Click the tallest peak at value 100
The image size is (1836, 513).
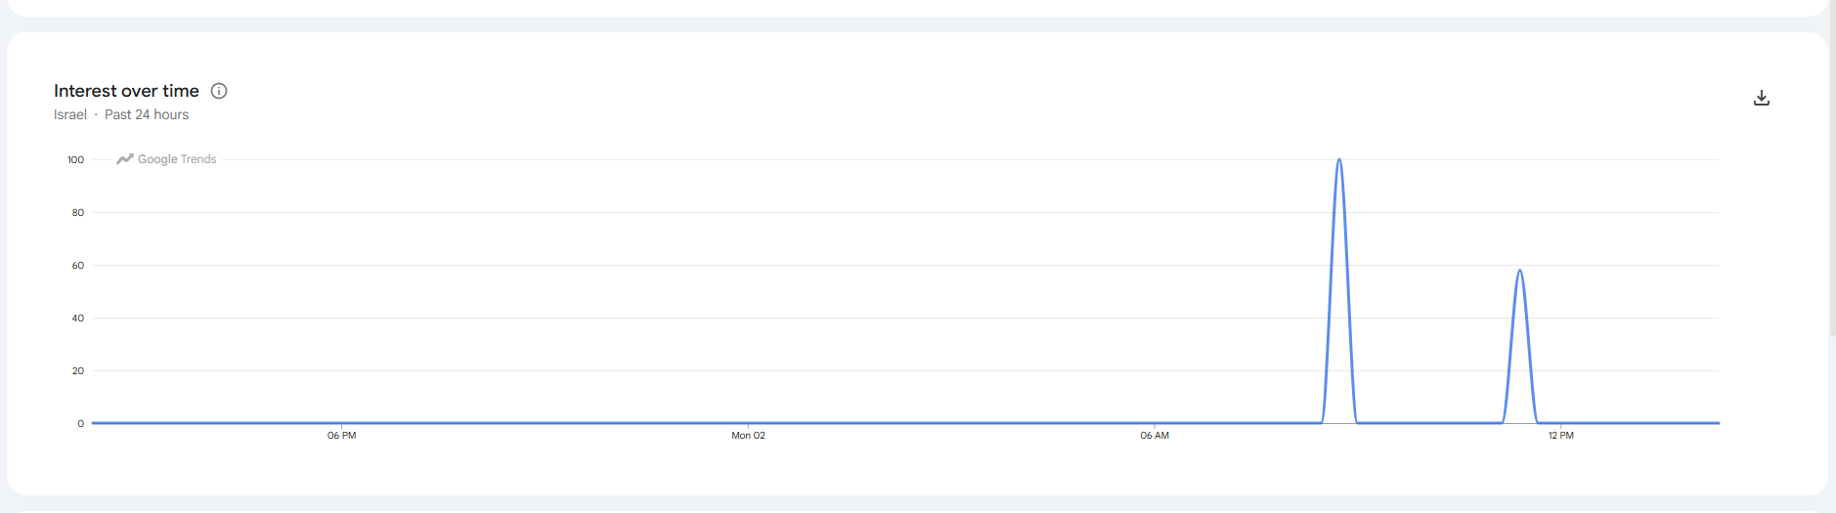pyautogui.click(x=1339, y=160)
